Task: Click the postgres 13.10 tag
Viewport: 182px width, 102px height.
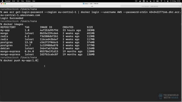Action: click(x=28, y=42)
